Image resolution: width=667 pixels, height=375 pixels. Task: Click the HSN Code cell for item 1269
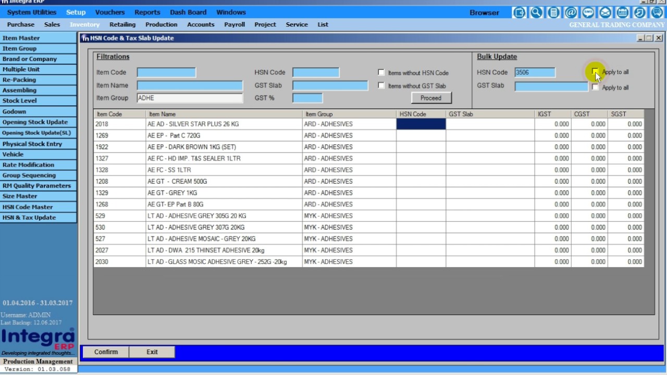pos(421,135)
